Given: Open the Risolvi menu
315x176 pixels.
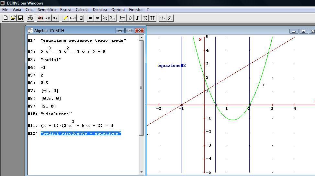Looking at the screenshot, I should pyautogui.click(x=66, y=10).
